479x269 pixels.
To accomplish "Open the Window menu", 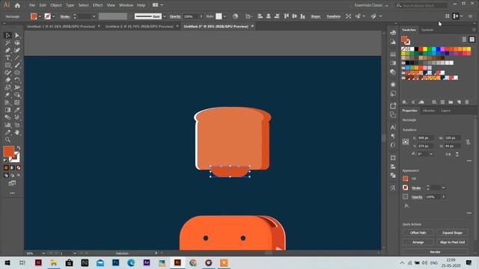I will tap(126, 5).
